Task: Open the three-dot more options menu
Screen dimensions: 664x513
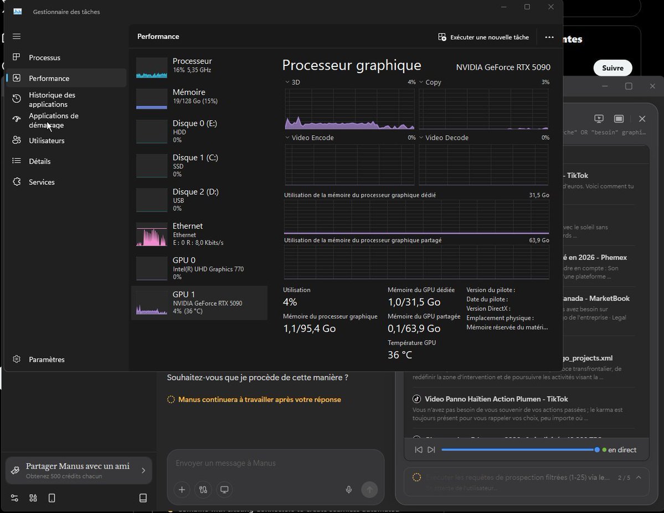Action: 549,37
